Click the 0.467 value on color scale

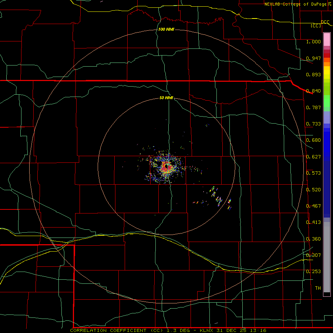[313, 206]
